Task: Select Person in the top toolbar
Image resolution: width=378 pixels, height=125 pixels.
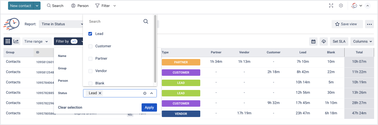Action: [80, 6]
